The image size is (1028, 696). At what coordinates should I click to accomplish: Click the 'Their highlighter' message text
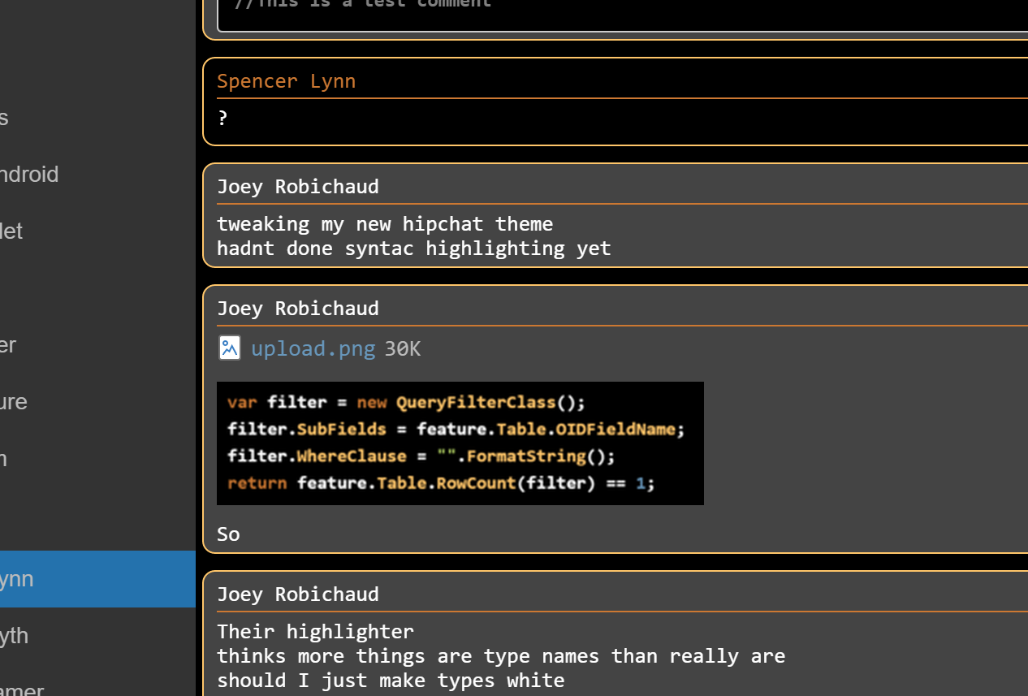click(x=315, y=631)
